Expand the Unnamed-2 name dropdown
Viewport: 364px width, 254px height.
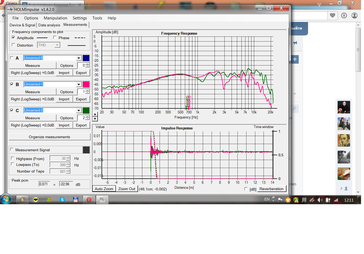point(79,110)
